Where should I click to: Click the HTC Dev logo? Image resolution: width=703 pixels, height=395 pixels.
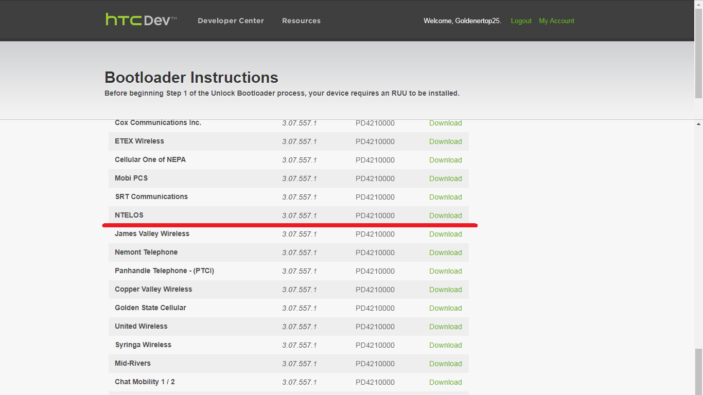(141, 20)
